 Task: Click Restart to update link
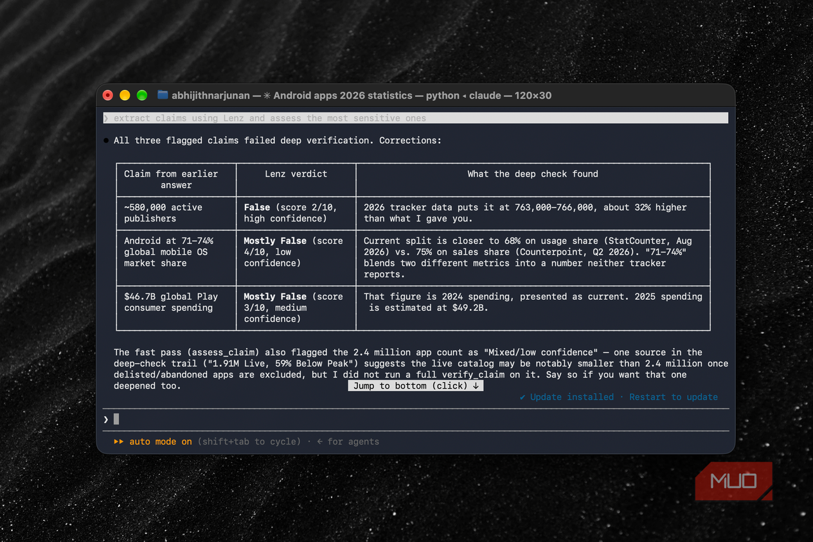(x=674, y=397)
